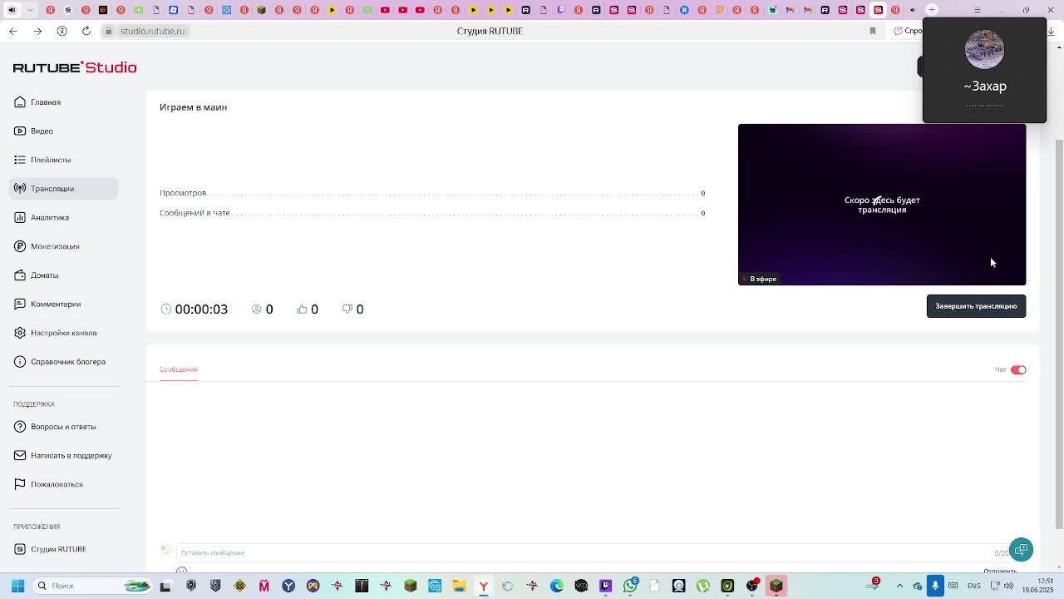Click the browser back arrow
This screenshot has width=1064, height=599.
(13, 31)
